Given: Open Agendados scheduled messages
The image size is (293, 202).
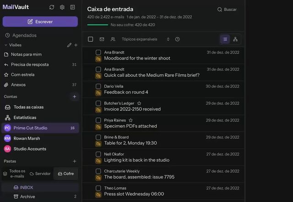Looking at the screenshot, I should click(21, 35).
